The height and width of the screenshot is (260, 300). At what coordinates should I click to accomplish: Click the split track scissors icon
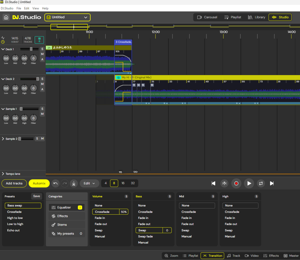[x=74, y=183]
